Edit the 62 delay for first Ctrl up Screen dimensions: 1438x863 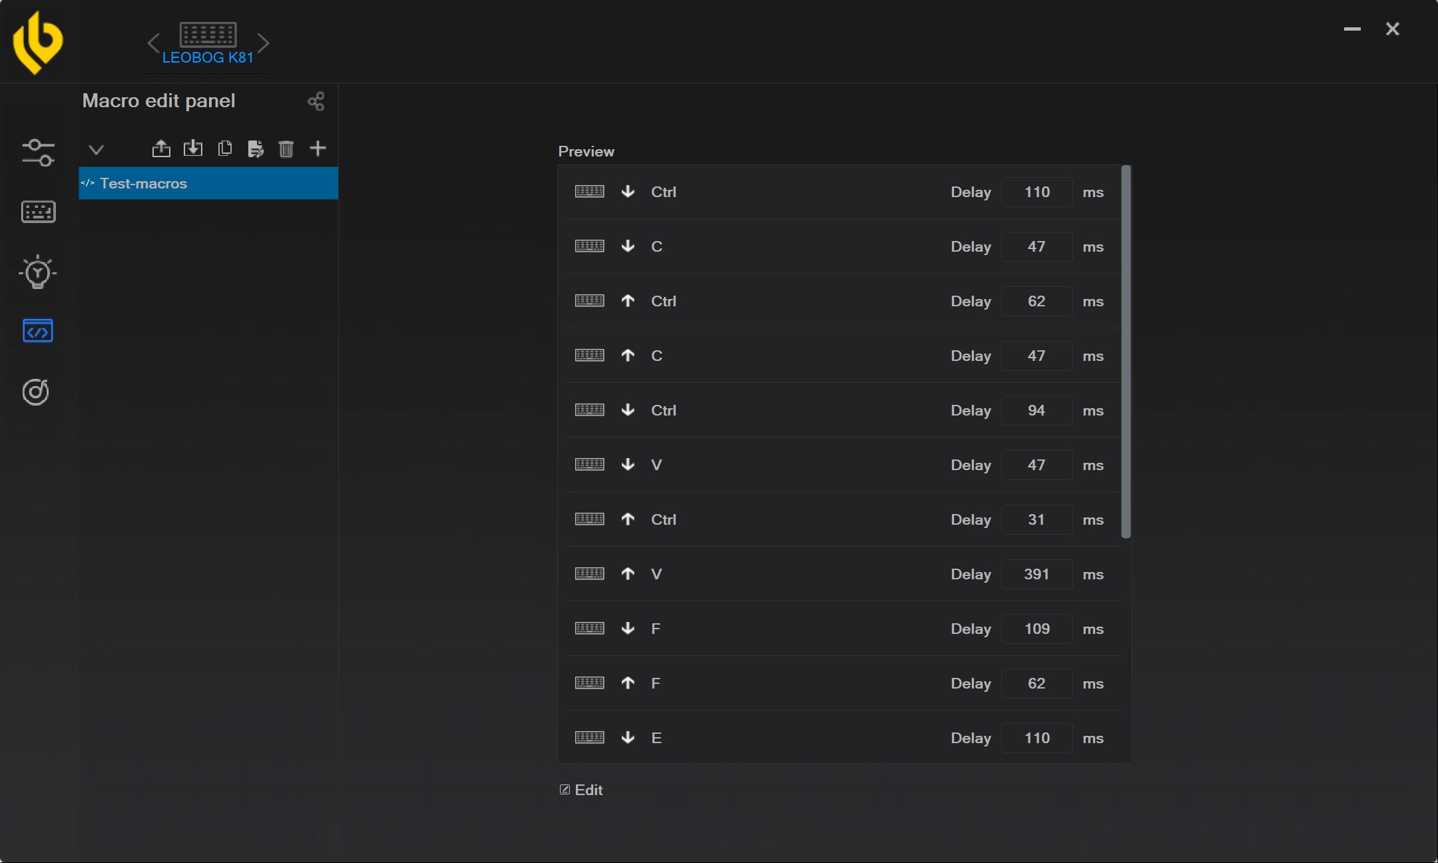[x=1037, y=301]
